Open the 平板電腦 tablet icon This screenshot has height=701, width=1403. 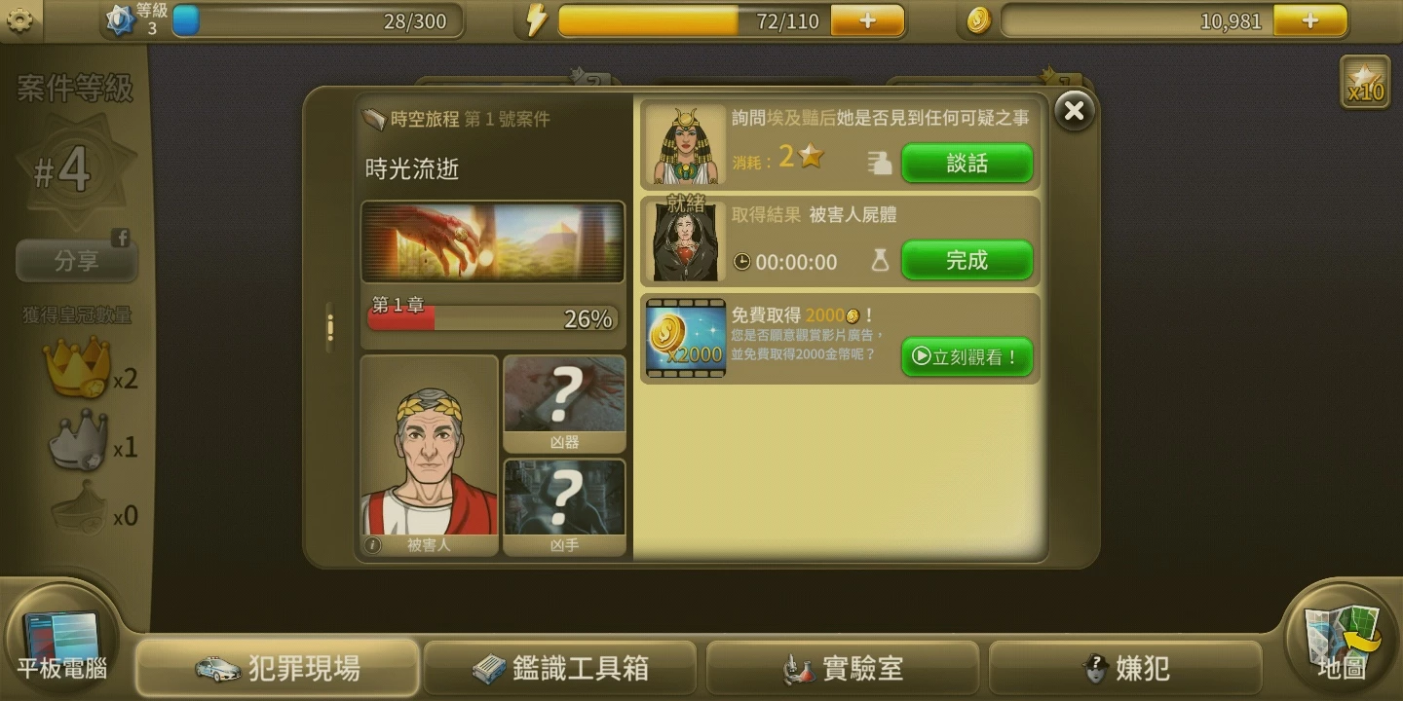pyautogui.click(x=61, y=640)
